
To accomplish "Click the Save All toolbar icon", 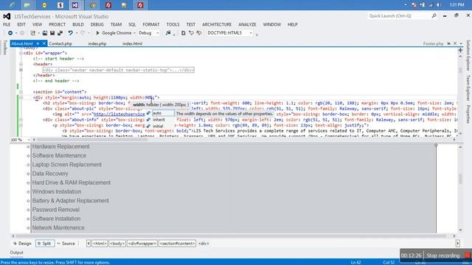I will coord(60,32).
